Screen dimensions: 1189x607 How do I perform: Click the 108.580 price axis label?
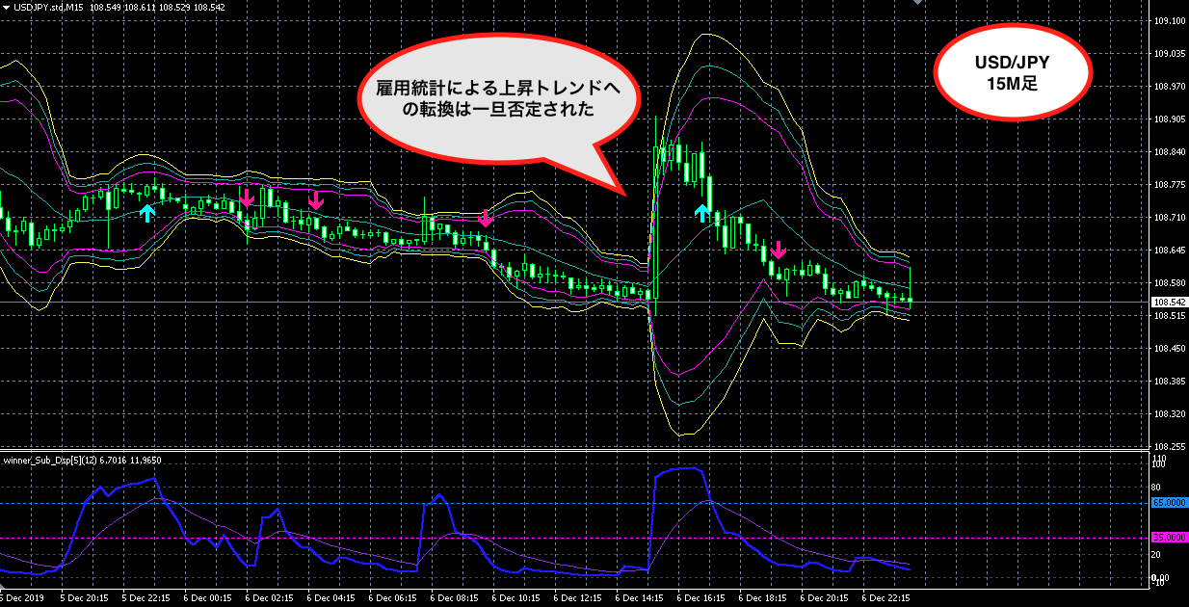(1168, 283)
